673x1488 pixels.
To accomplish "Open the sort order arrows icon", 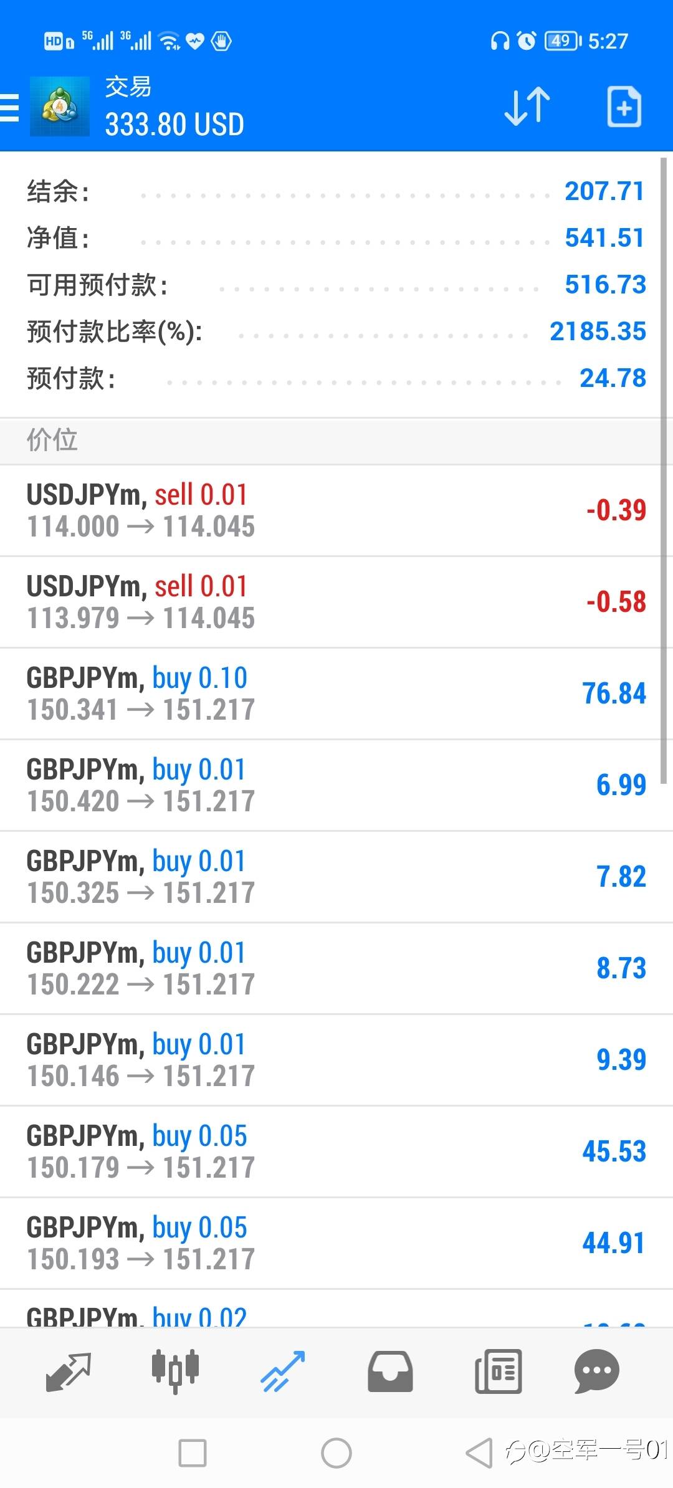I will [x=527, y=107].
